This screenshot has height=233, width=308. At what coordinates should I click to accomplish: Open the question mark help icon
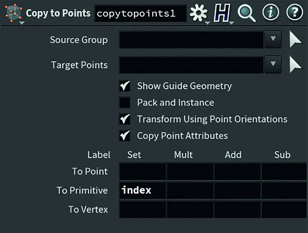coord(294,13)
